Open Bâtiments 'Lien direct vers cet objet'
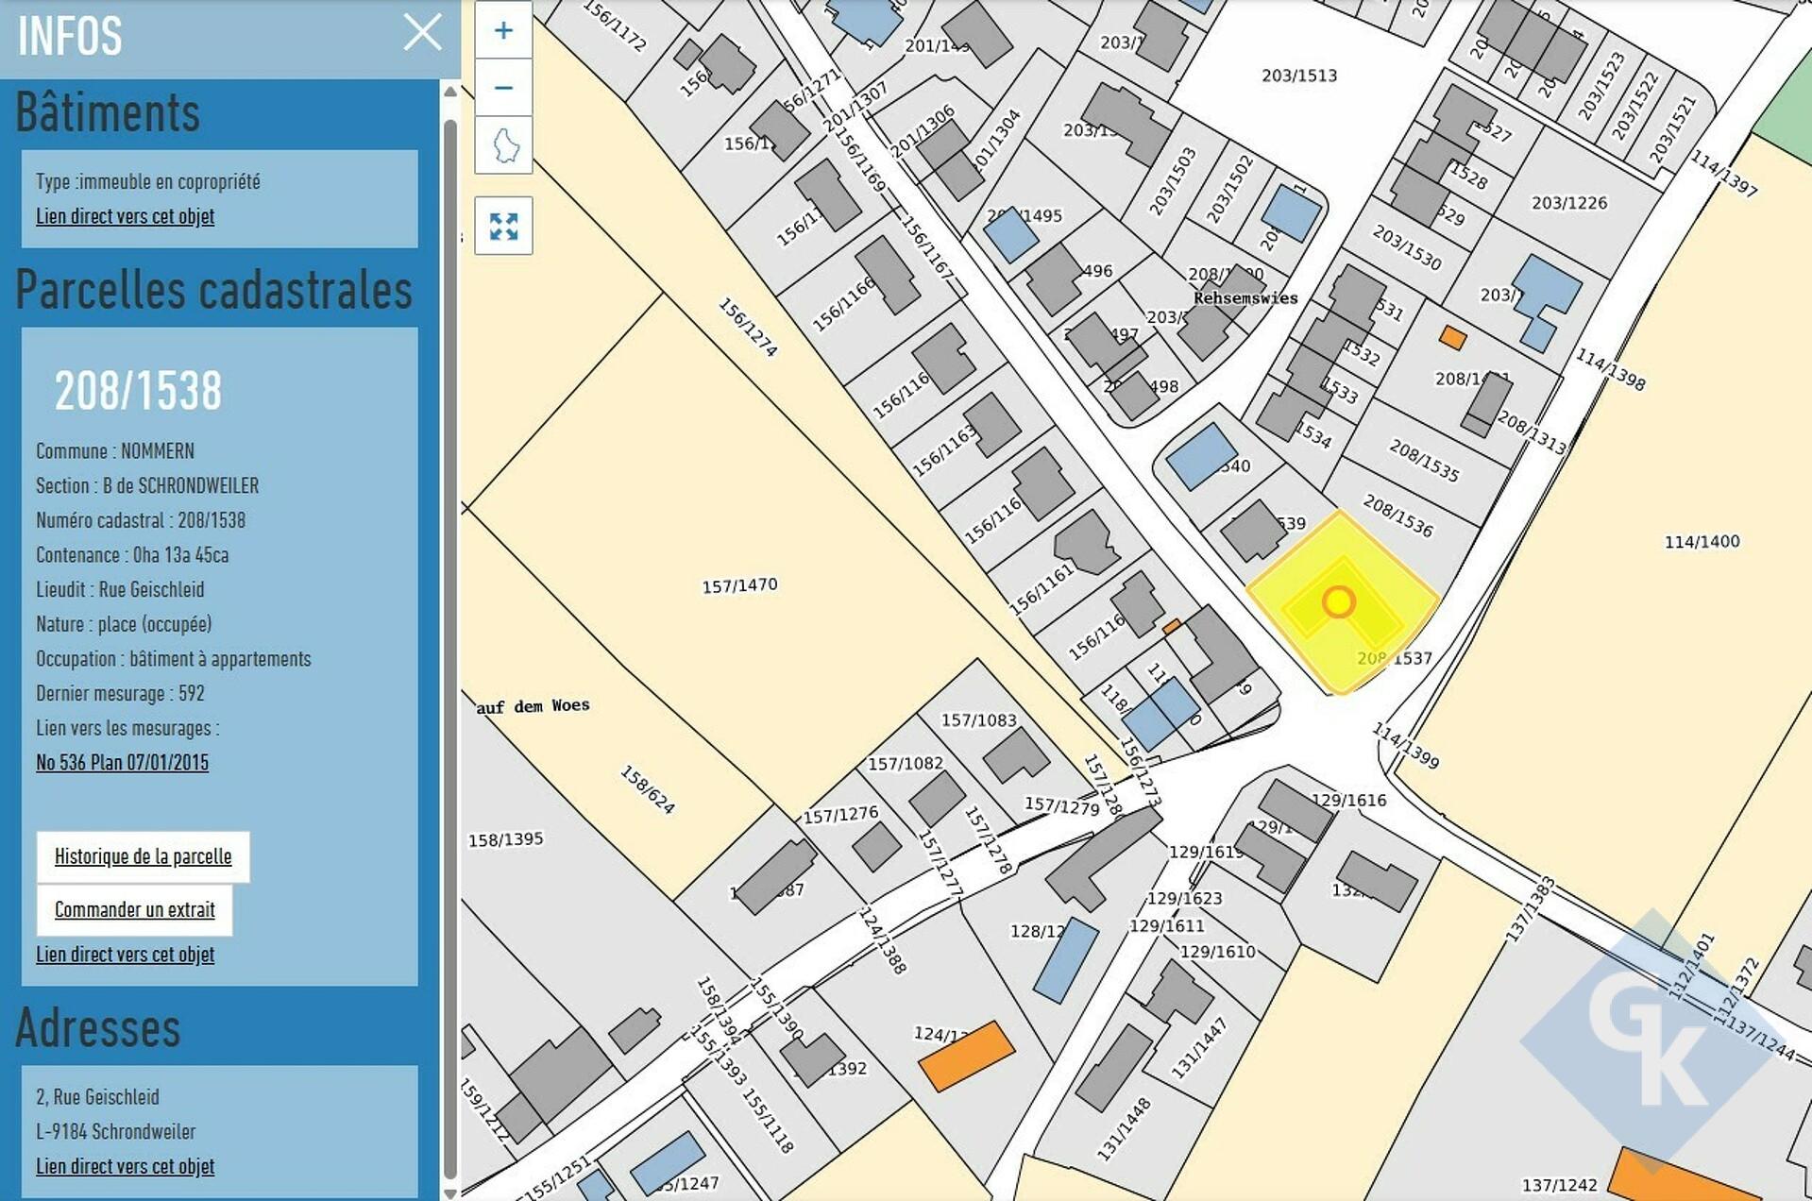 (125, 216)
